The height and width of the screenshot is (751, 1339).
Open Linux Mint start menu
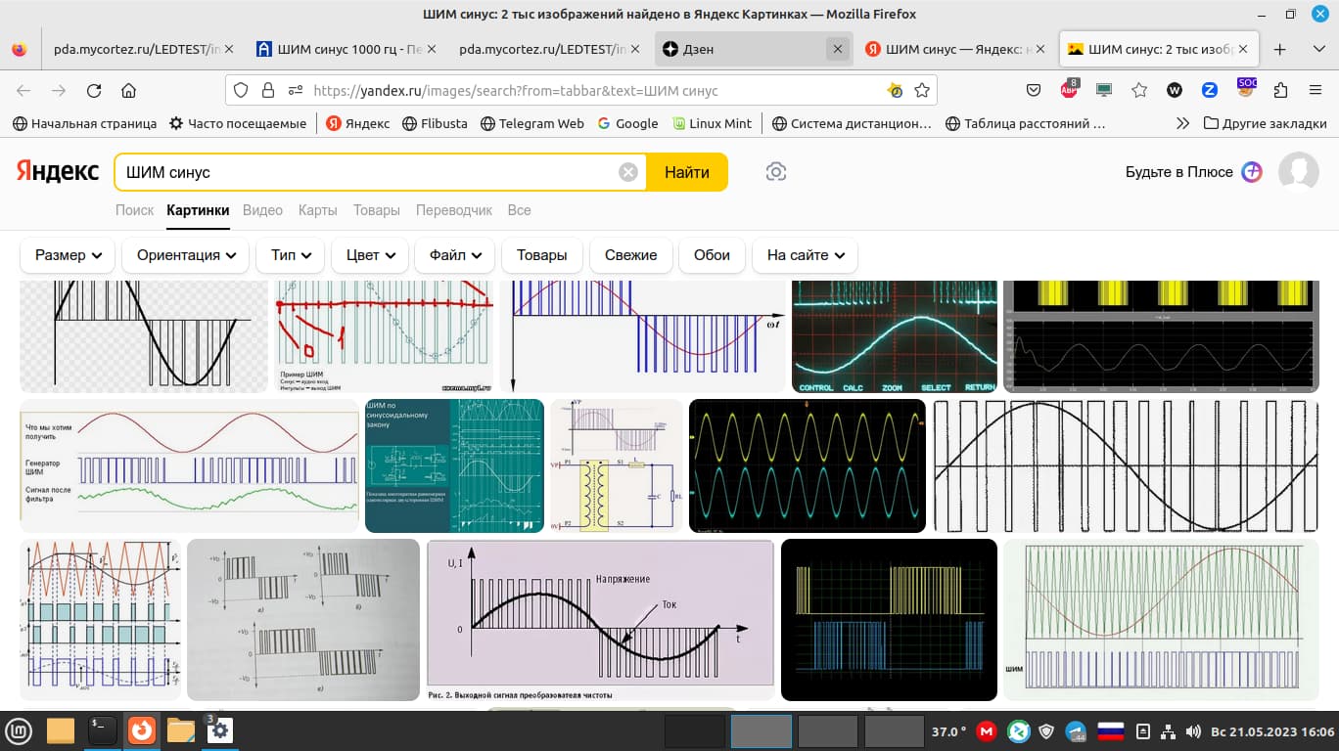click(20, 730)
